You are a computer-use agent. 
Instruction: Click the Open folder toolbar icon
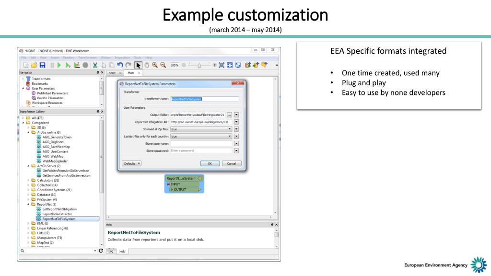[34, 65]
